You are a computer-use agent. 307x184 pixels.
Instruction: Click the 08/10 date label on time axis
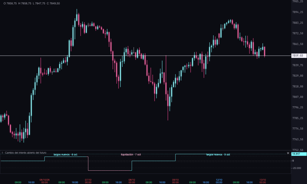132,180
